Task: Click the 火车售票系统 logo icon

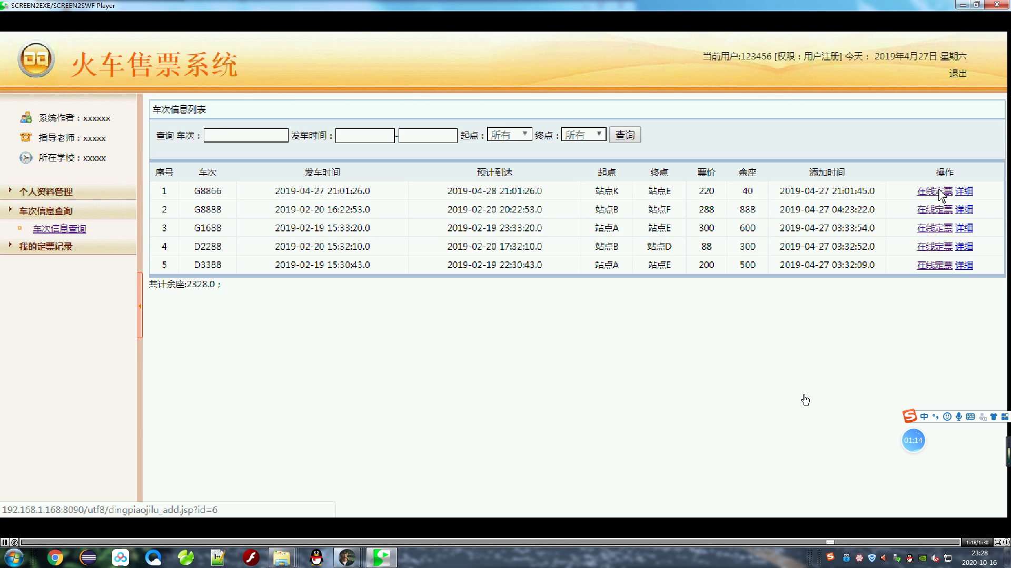Action: tap(36, 59)
